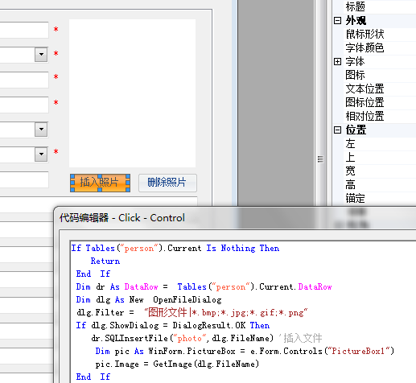Click the '插入文件 code comment
The width and height of the screenshot is (416, 383).
[300, 338]
